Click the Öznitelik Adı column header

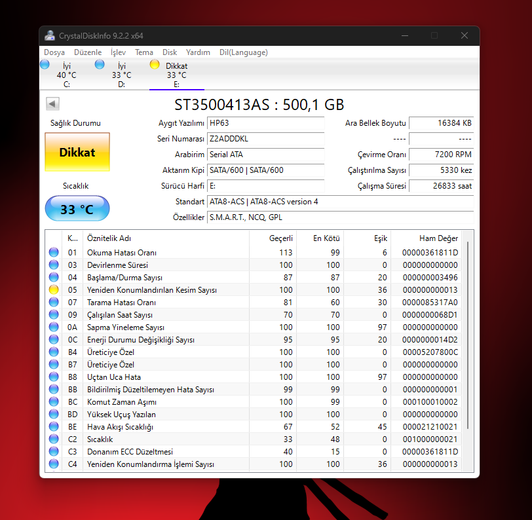click(x=166, y=238)
